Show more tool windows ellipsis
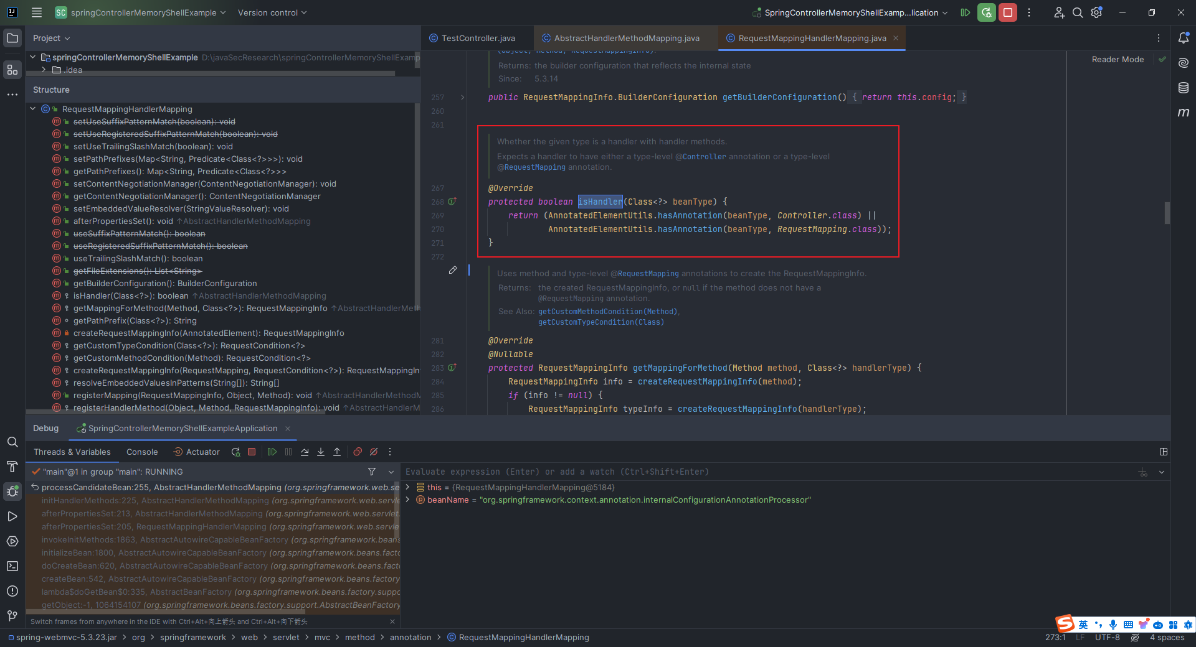The width and height of the screenshot is (1196, 647). coord(12,95)
